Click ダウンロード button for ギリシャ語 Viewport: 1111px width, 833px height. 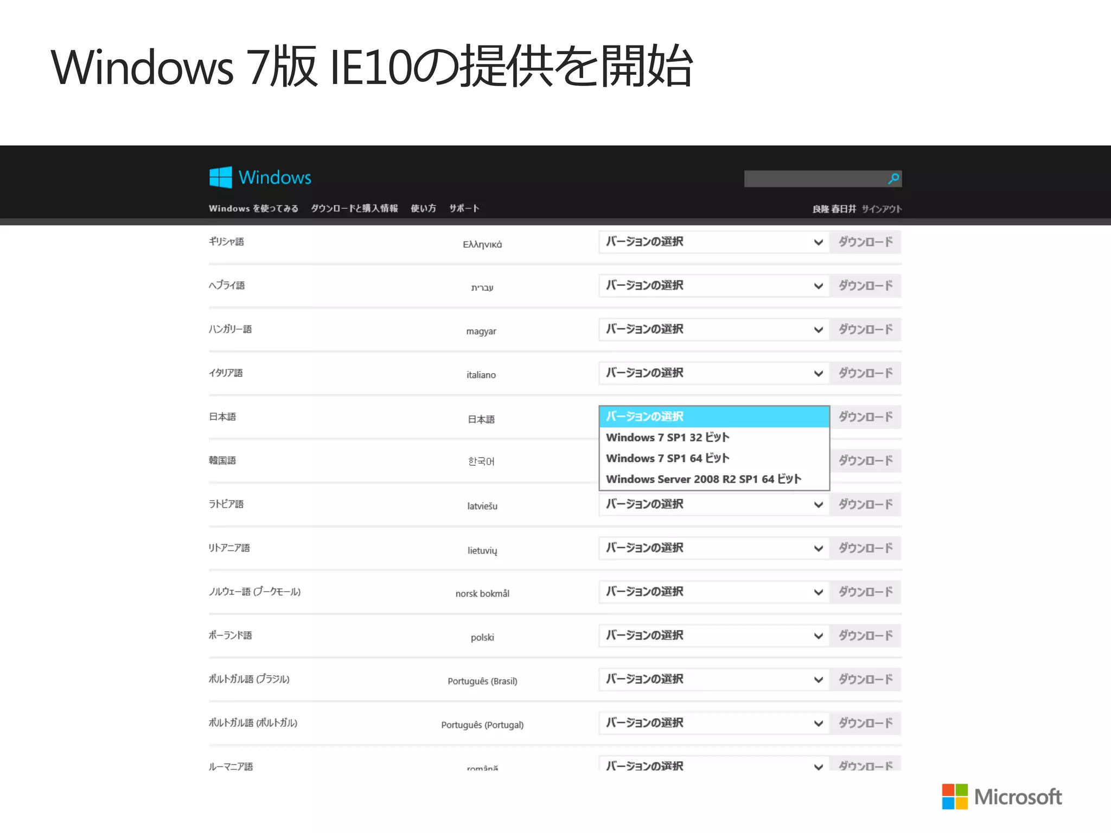click(x=866, y=242)
